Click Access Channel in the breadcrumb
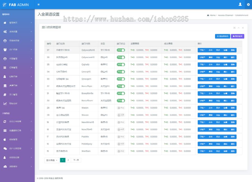 point(225,15)
